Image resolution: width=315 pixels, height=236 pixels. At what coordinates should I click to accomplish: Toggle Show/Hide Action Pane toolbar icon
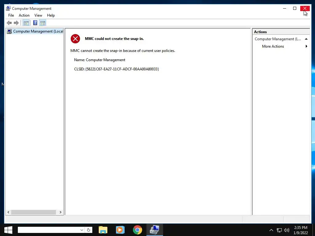pos(42,23)
